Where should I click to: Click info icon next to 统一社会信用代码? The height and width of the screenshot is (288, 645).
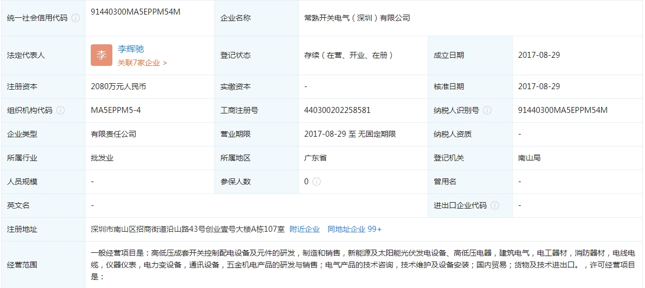coord(76,18)
